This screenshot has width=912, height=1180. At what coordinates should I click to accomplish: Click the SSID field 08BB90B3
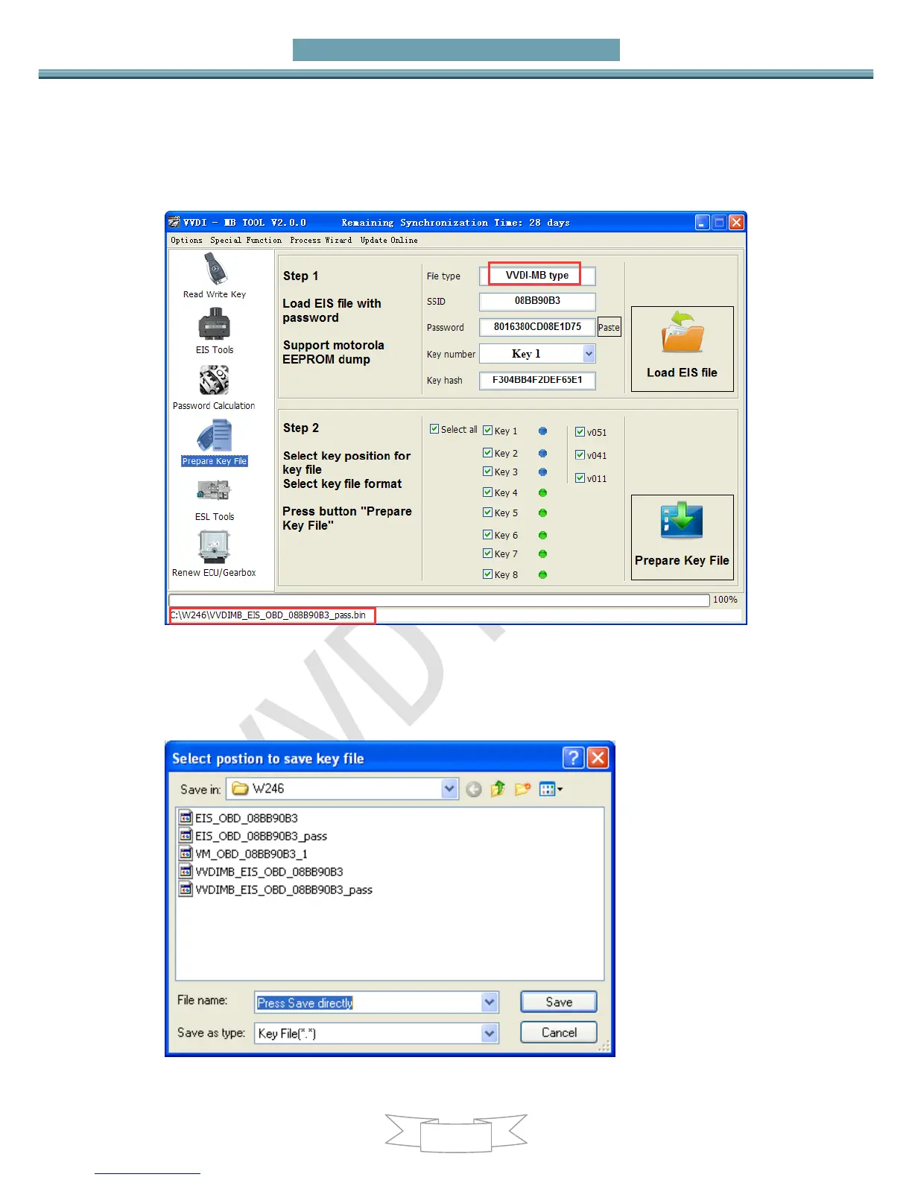pos(537,301)
